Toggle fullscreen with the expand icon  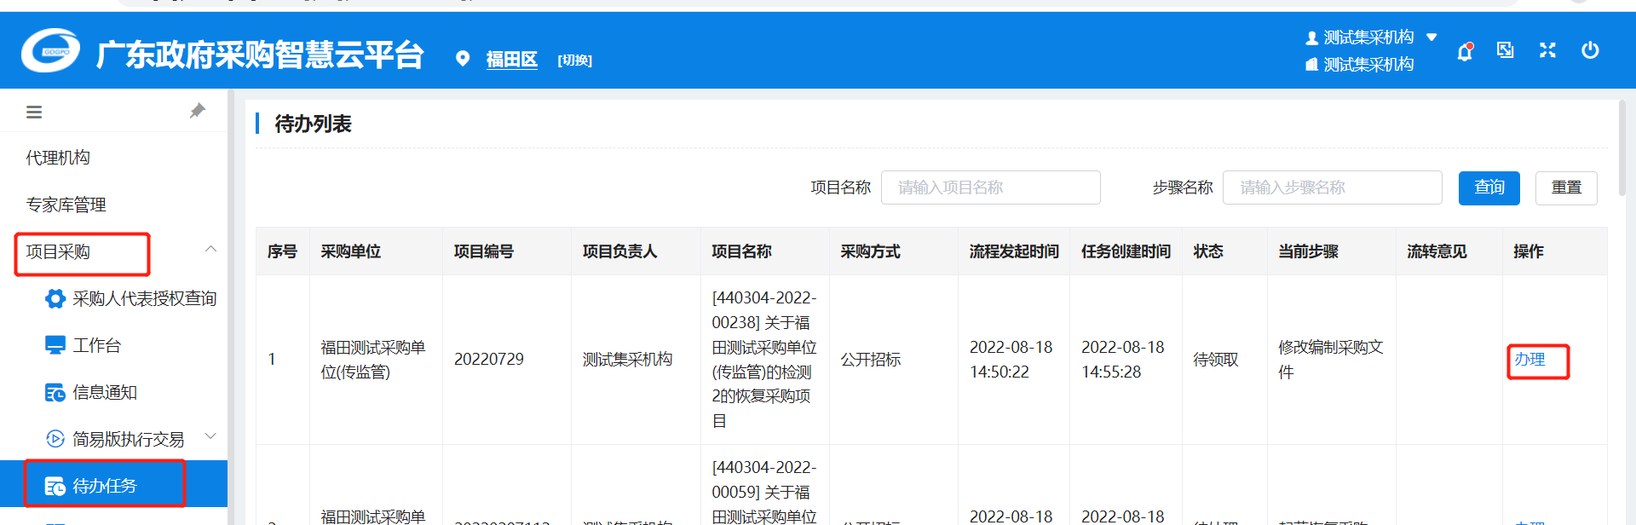point(1547,50)
